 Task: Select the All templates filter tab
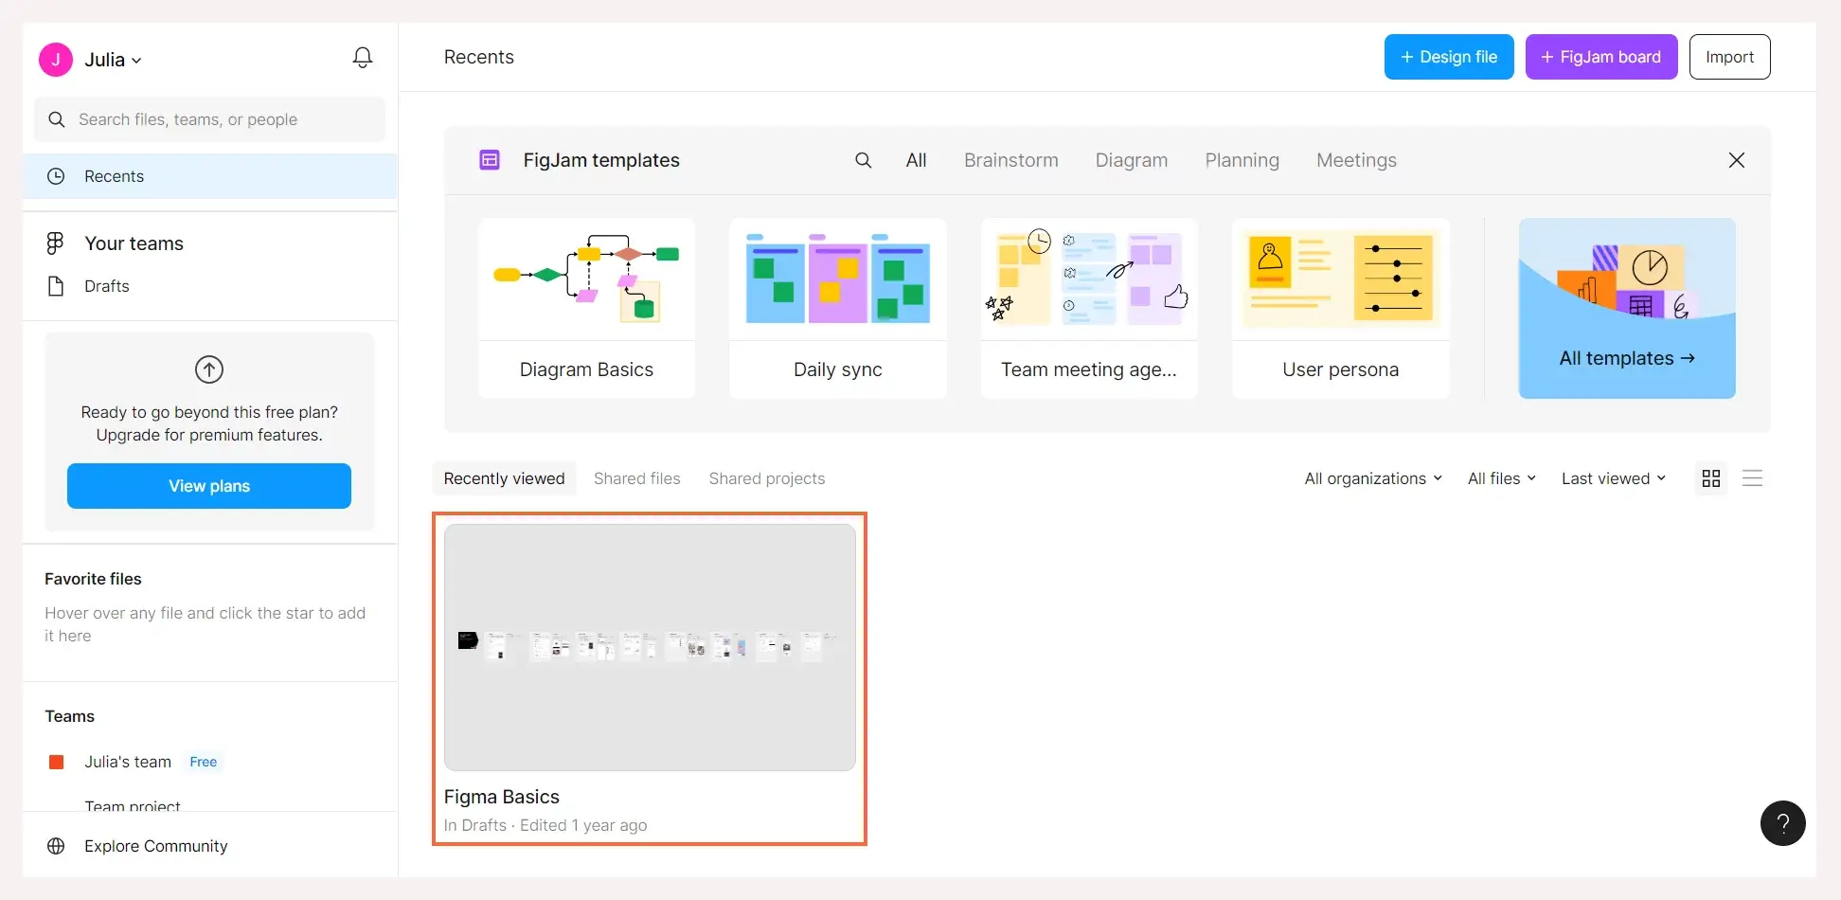pyautogui.click(x=916, y=160)
